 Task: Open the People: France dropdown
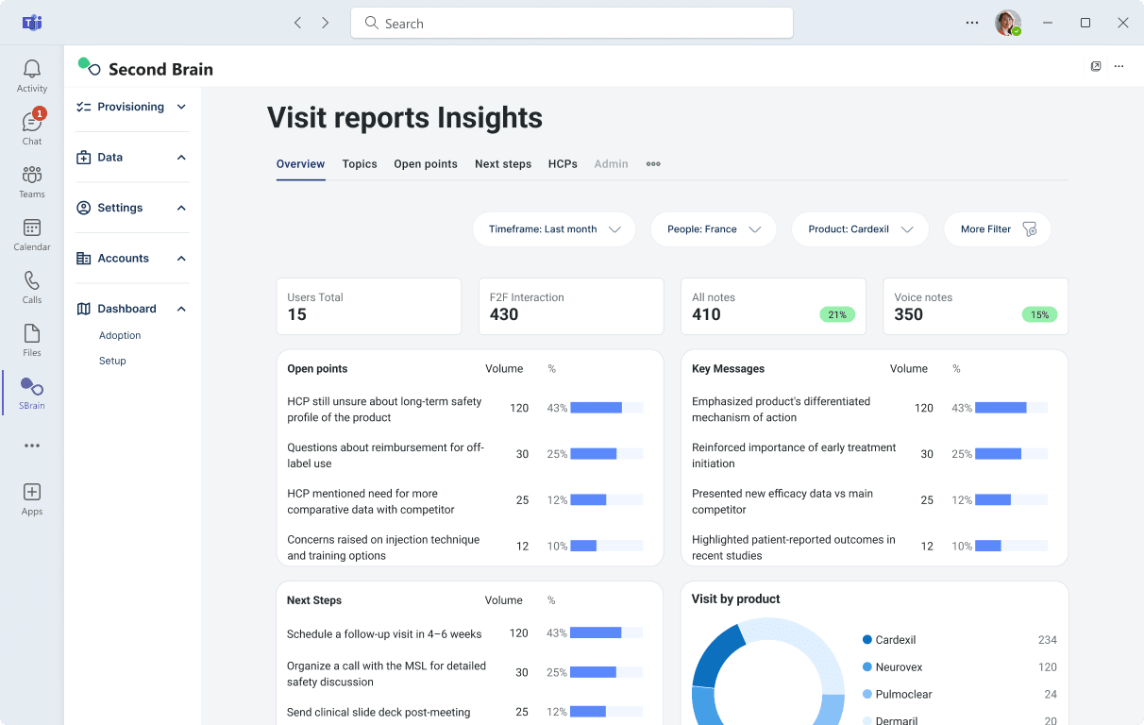tap(714, 229)
